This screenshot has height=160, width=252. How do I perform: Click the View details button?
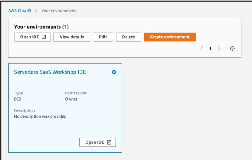pyautogui.click(x=72, y=37)
